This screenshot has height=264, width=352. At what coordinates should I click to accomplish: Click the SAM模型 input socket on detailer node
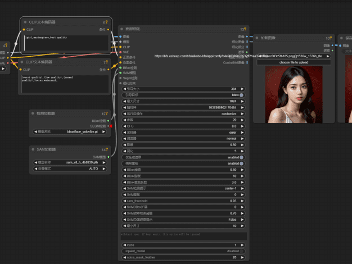tap(120, 72)
